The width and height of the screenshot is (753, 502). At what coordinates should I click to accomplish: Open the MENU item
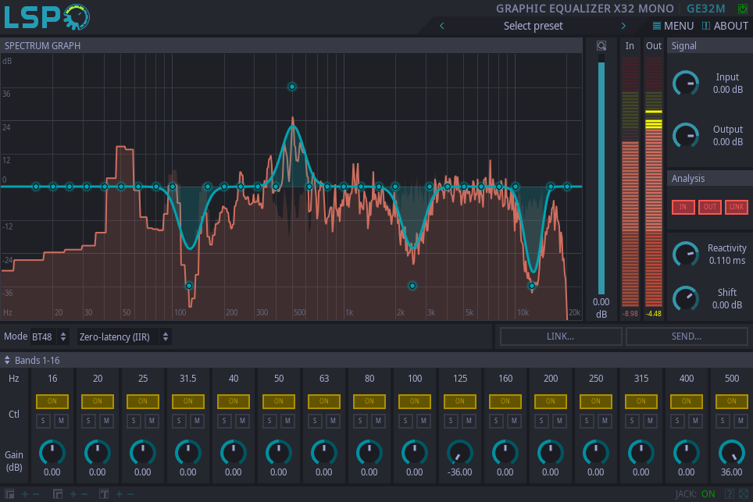tap(673, 26)
